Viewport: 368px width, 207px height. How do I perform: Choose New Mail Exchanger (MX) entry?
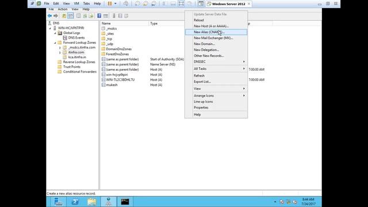tap(216, 38)
